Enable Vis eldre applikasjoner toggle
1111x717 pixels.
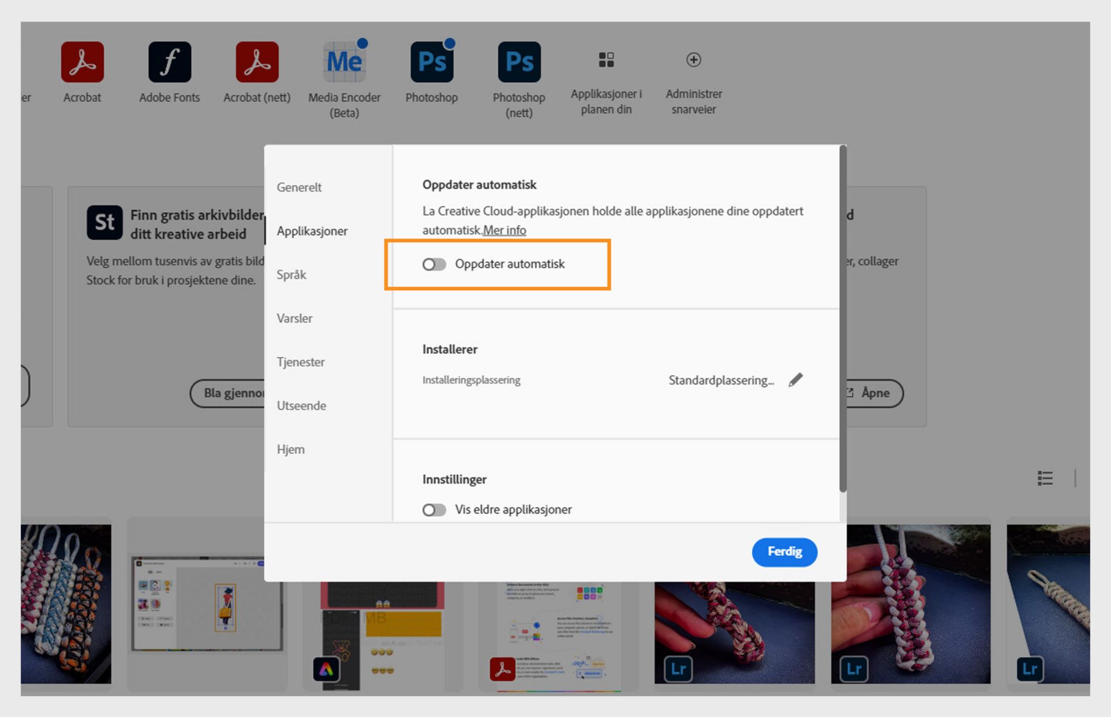(434, 510)
